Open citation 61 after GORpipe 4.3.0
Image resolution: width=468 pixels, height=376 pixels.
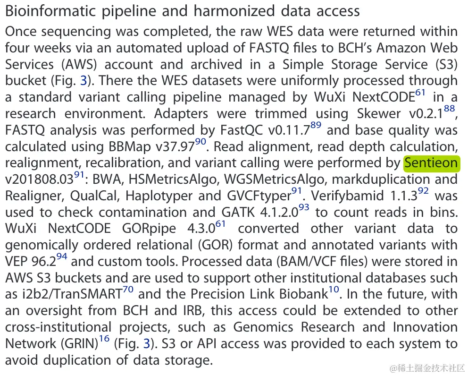220,223
